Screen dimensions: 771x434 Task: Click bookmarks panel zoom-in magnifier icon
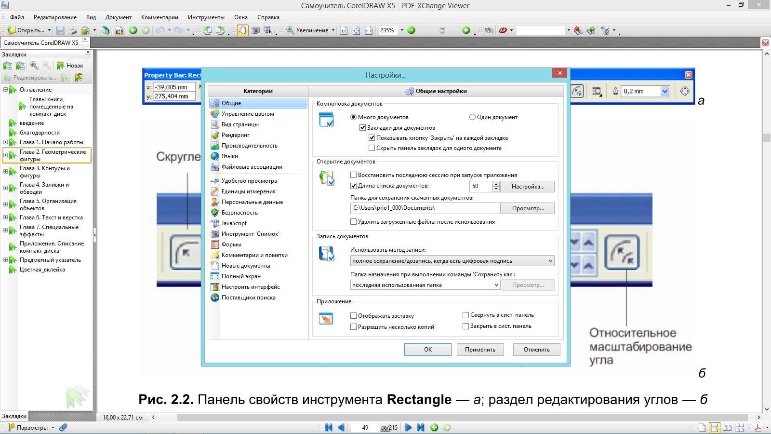(34, 66)
